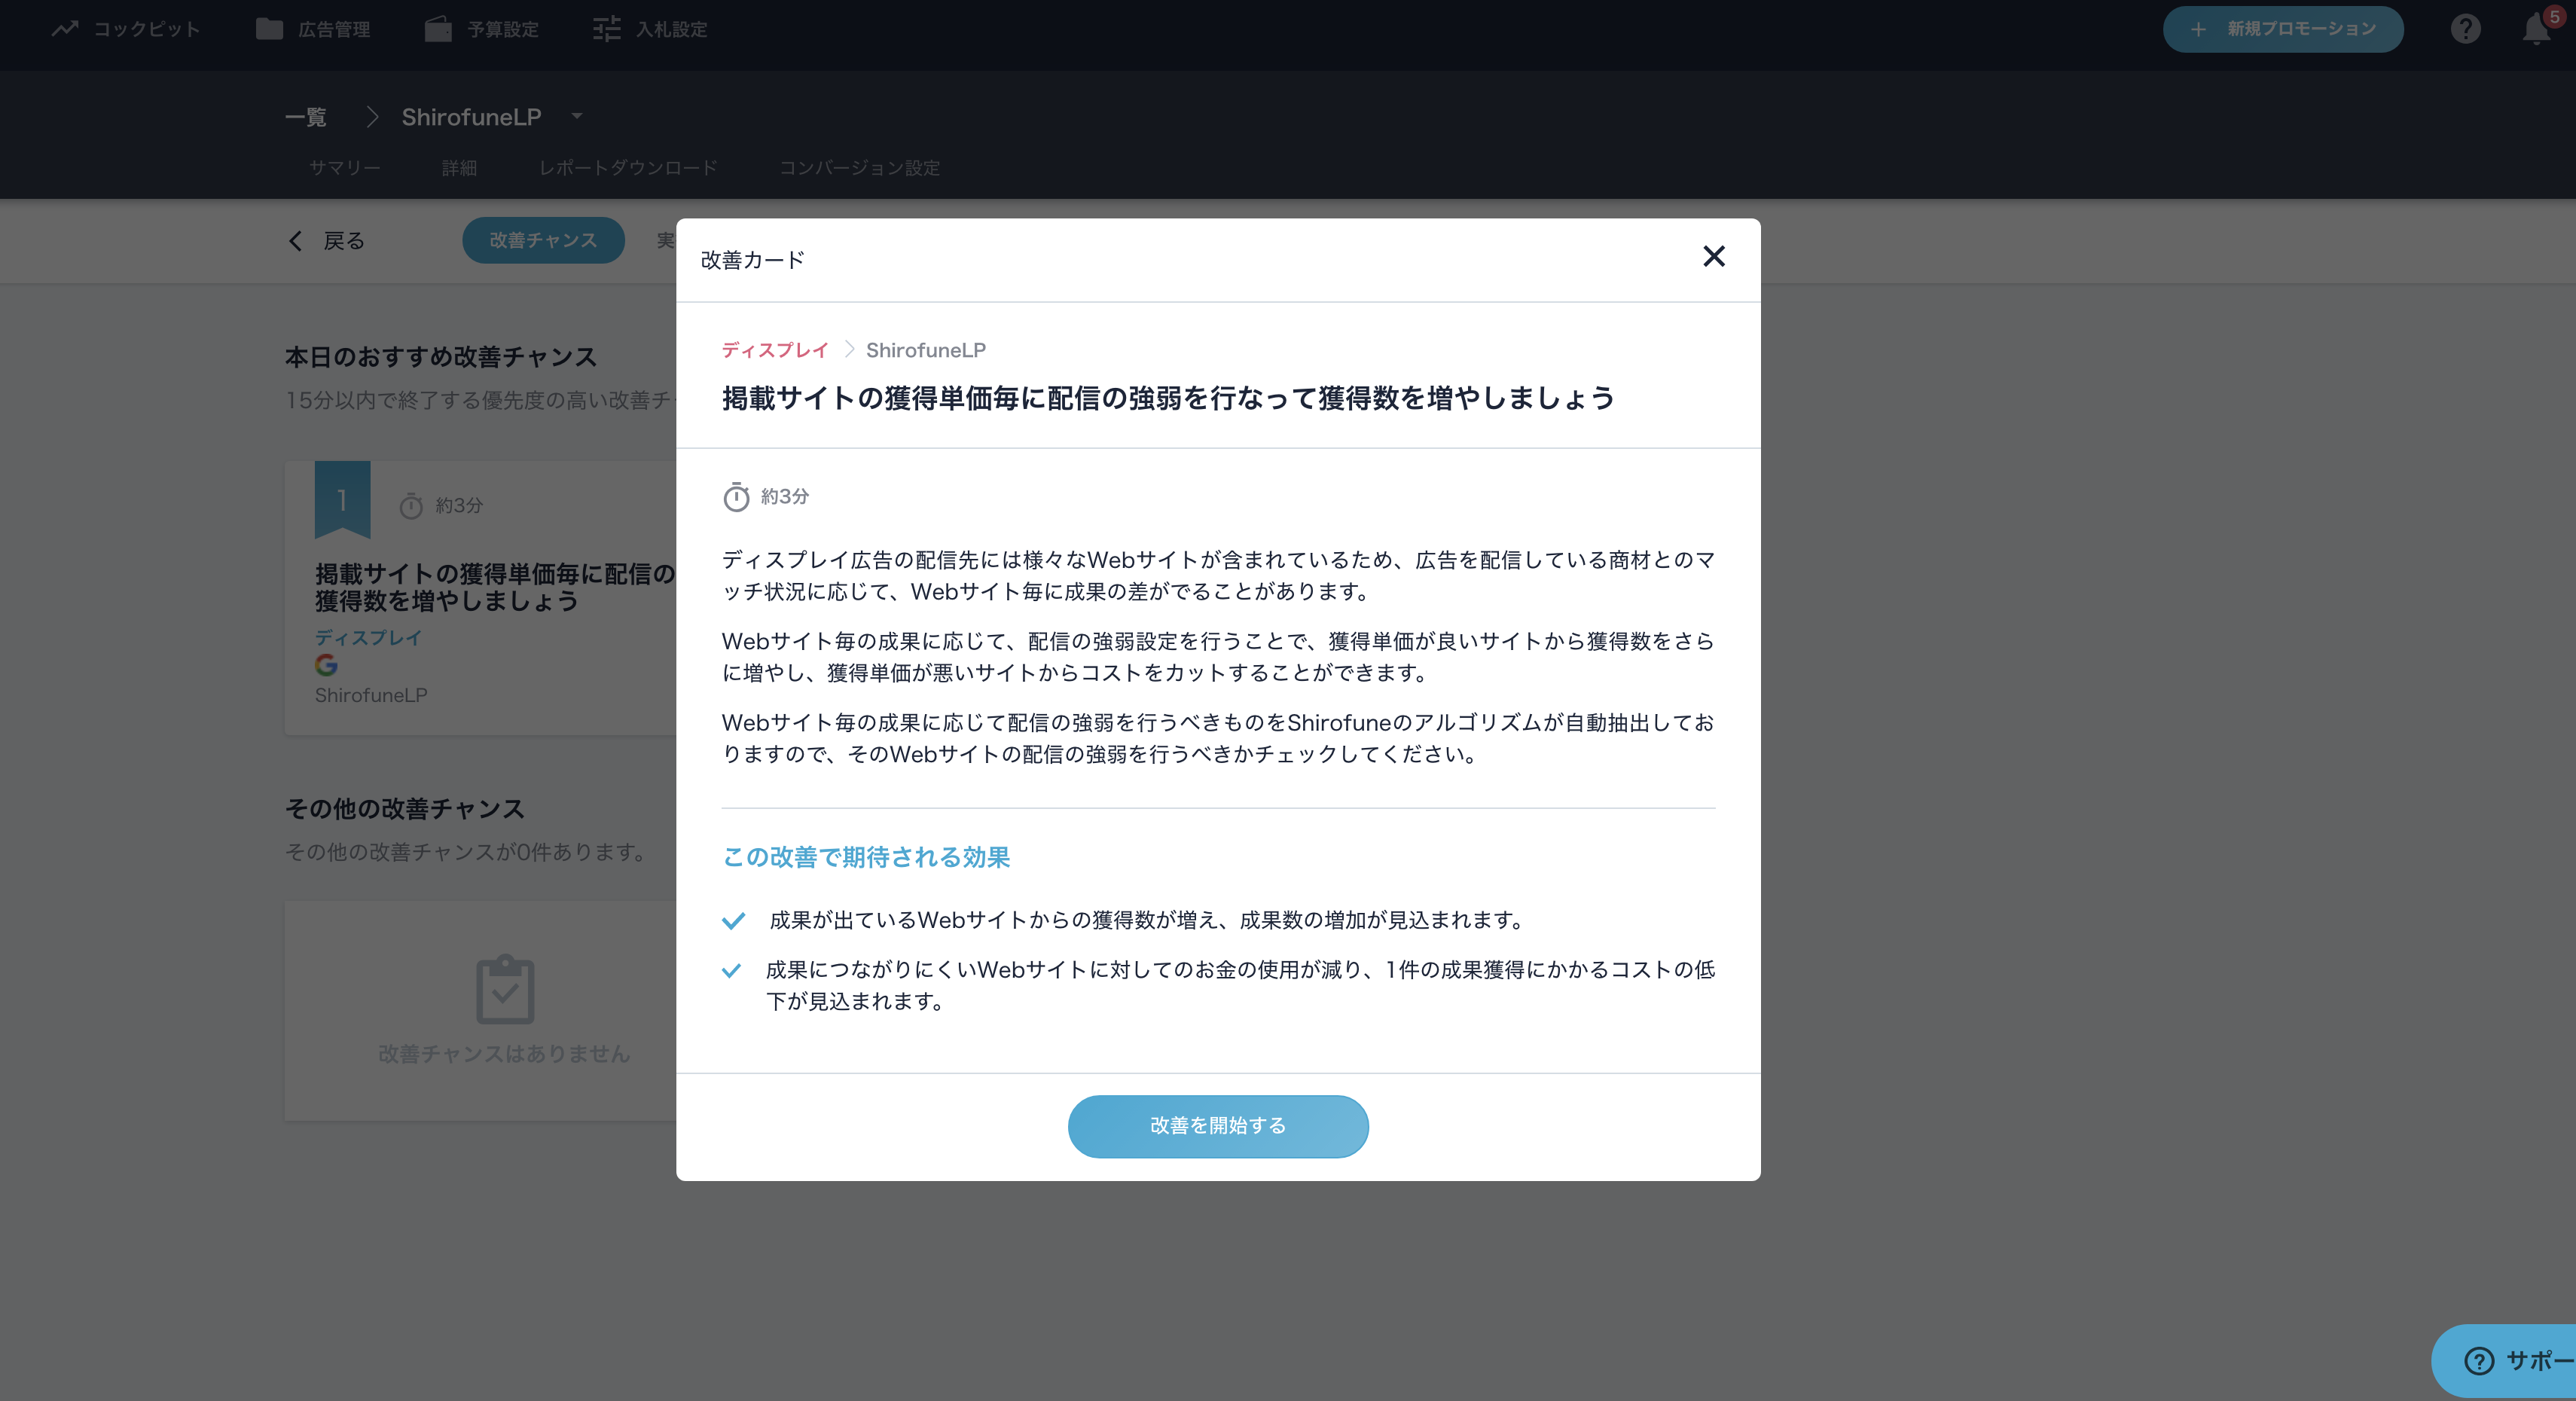Close the 改善カード dialog with X
The width and height of the screenshot is (2576, 1401).
click(1713, 257)
